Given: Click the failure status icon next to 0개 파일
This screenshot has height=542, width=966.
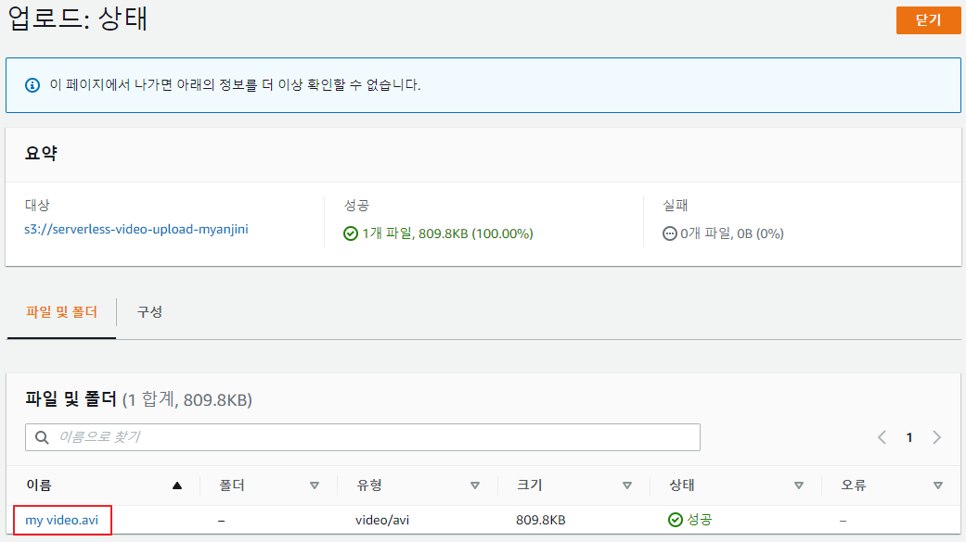Looking at the screenshot, I should [x=670, y=233].
